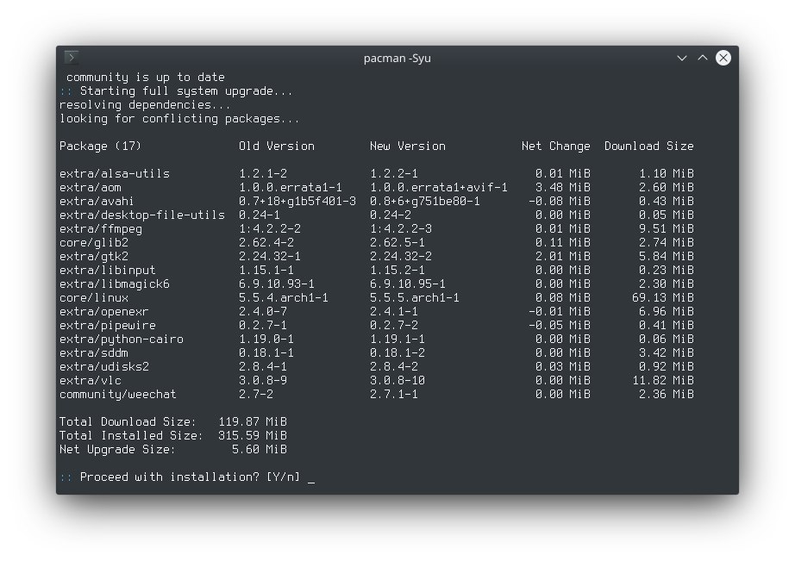Click the 2.01 MiB net change for gtk2
Image resolution: width=795 pixels, height=561 pixels.
tap(563, 257)
